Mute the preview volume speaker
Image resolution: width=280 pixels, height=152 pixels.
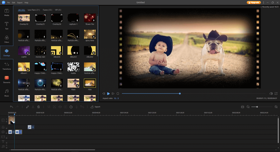271,93
